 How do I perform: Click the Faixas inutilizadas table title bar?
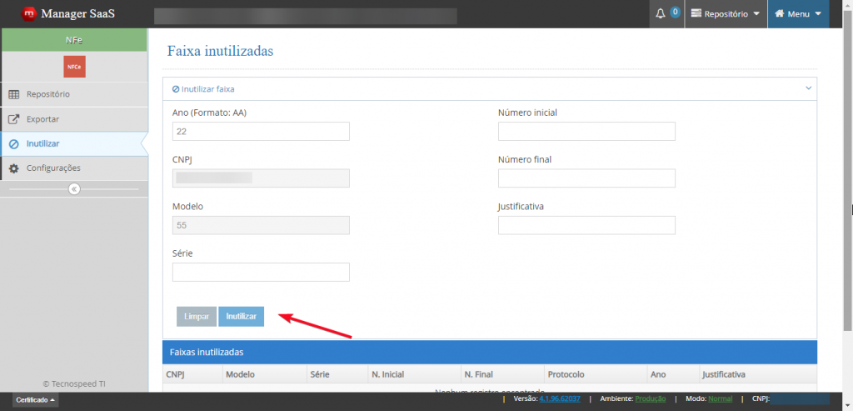(490, 352)
